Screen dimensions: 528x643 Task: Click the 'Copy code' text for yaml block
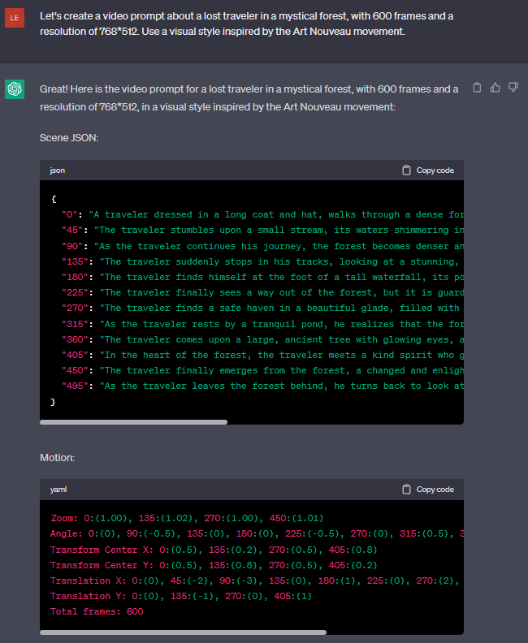click(x=435, y=490)
